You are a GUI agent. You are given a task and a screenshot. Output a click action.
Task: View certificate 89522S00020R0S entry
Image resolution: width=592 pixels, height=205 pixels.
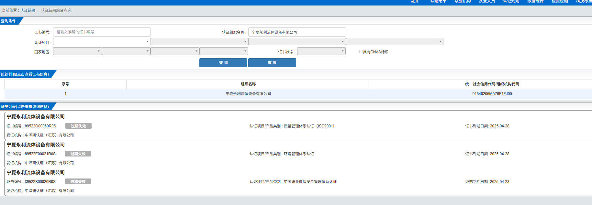pos(40,182)
